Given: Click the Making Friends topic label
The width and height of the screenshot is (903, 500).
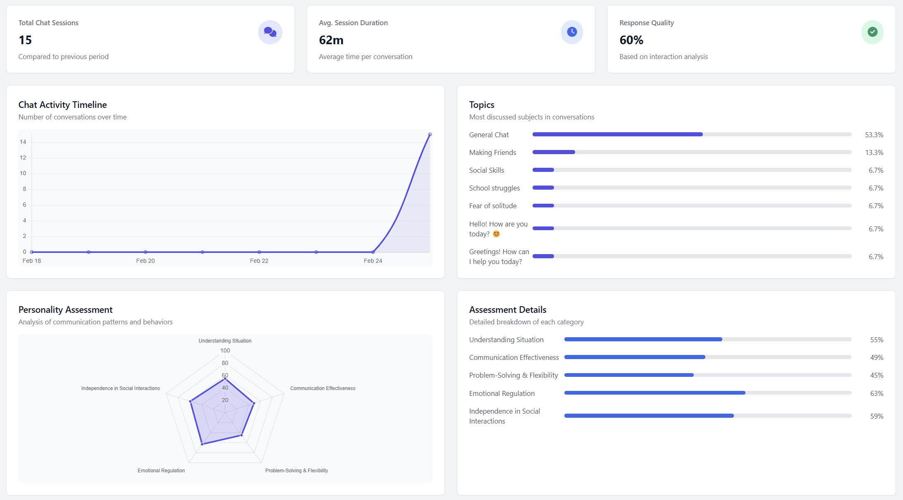Looking at the screenshot, I should click(492, 152).
